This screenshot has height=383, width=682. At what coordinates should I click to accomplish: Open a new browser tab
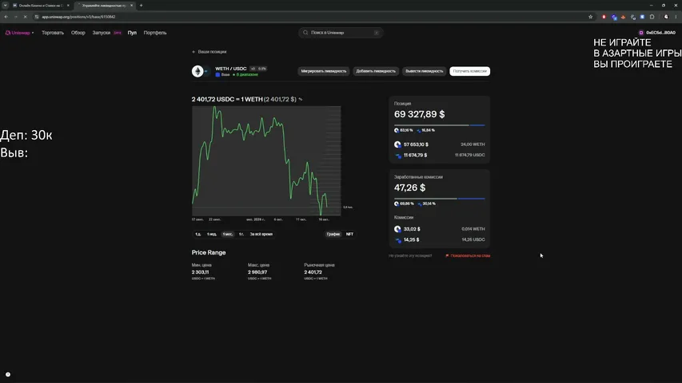141,6
